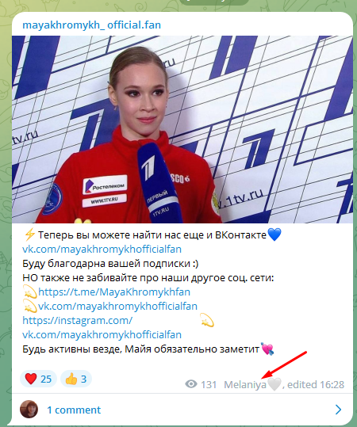The height and width of the screenshot is (427, 357).
Task: Click the author signature Melaniya
Action: (245, 384)
